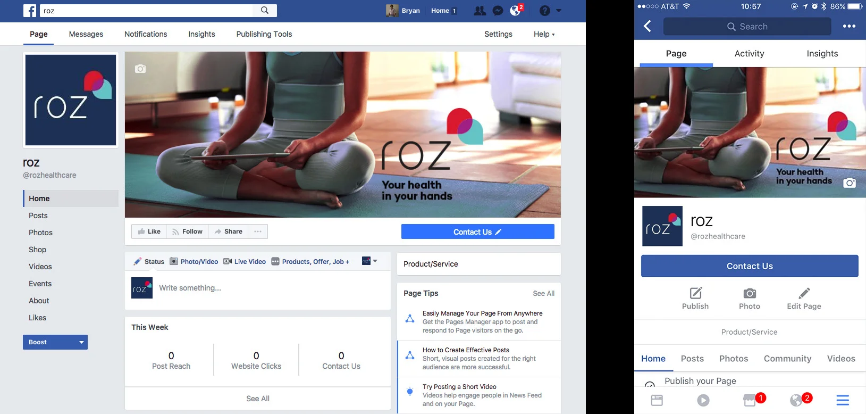Switch to the desktop Insights tab

(201, 34)
